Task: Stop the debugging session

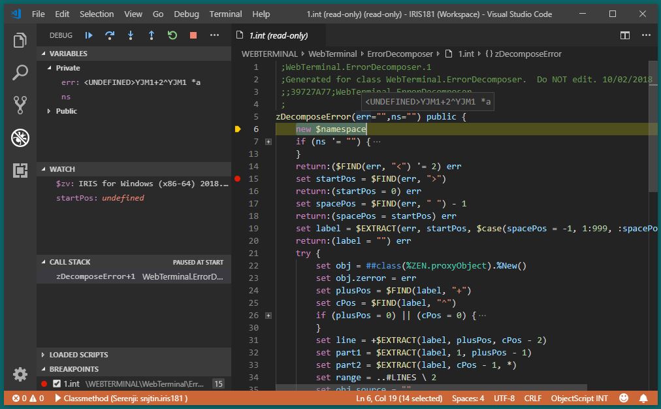Action: pyautogui.click(x=193, y=35)
